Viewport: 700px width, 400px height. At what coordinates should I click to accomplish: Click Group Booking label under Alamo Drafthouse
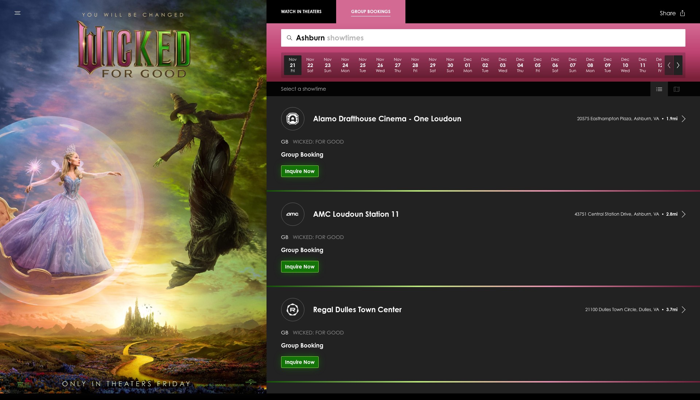click(302, 154)
